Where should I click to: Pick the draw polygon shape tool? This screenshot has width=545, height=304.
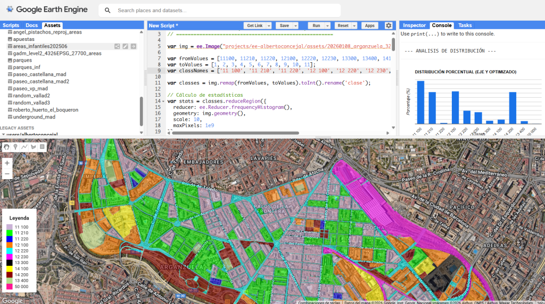pos(33,147)
